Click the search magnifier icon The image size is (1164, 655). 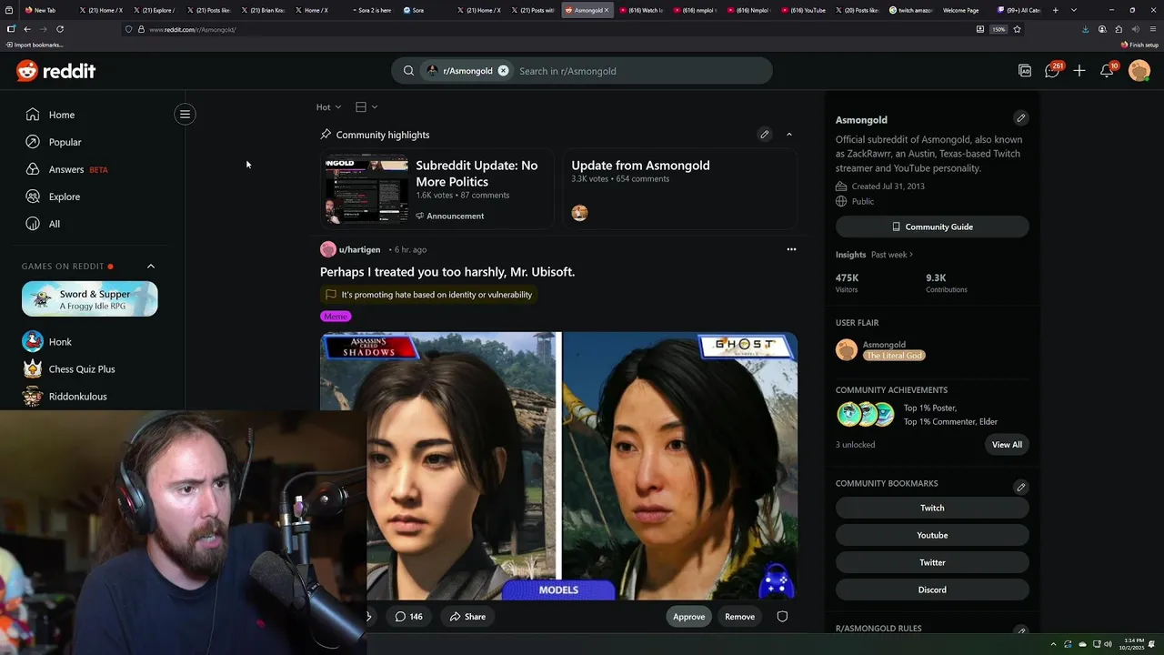[408, 71]
